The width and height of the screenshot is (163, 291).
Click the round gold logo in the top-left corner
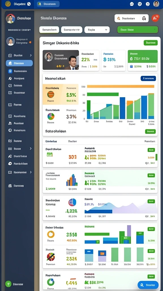[x=8, y=4]
